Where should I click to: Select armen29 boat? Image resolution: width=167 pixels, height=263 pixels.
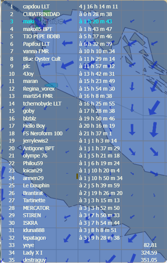pos(33,178)
